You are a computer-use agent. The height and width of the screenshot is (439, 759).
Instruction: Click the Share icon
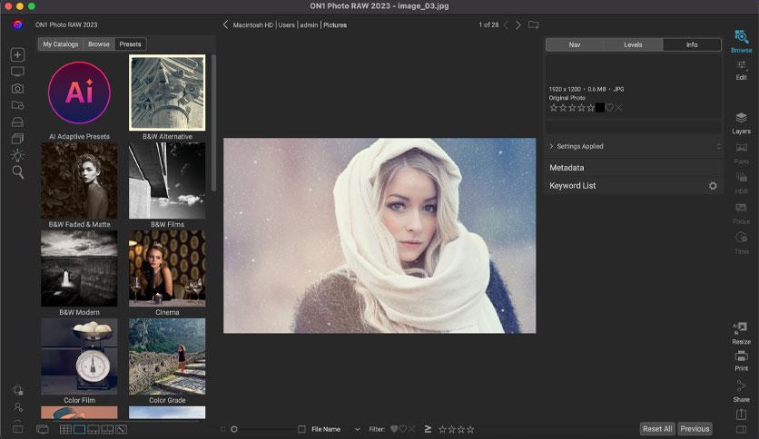[x=741, y=386]
